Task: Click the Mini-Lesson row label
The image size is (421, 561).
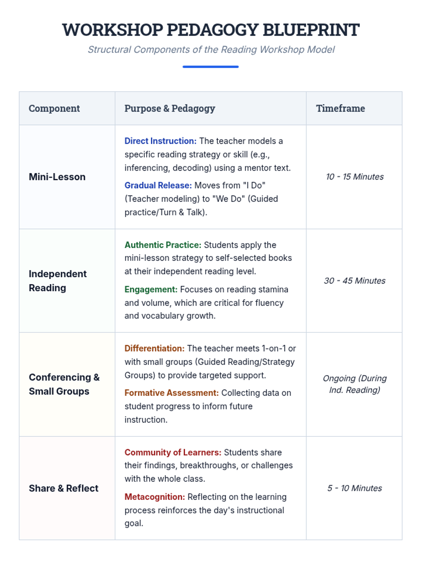Action: pos(57,177)
